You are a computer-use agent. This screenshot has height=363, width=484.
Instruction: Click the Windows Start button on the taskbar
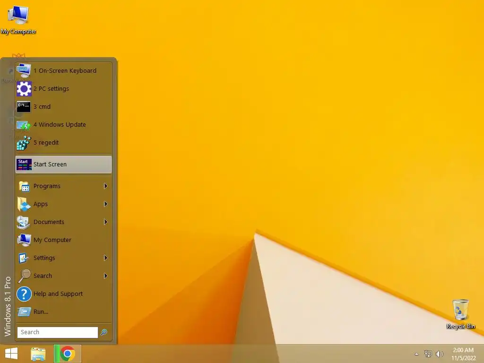11,354
